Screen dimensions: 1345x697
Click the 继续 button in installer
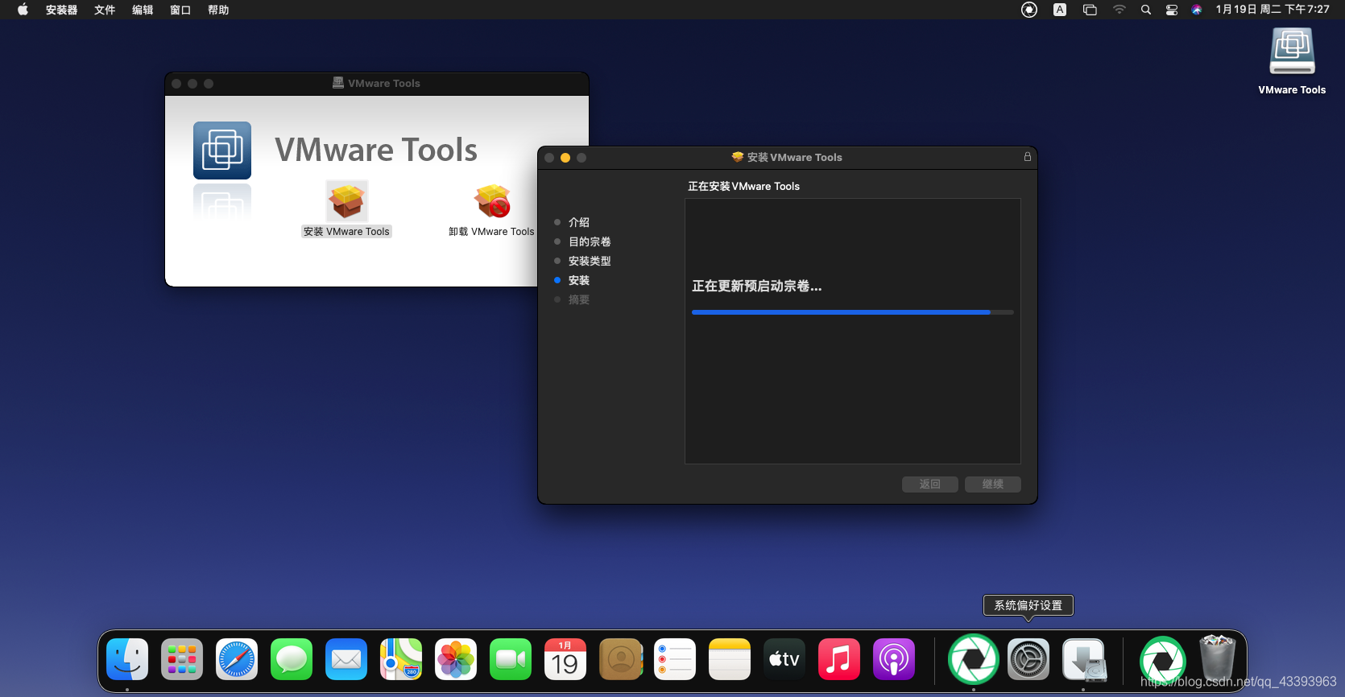coord(993,484)
